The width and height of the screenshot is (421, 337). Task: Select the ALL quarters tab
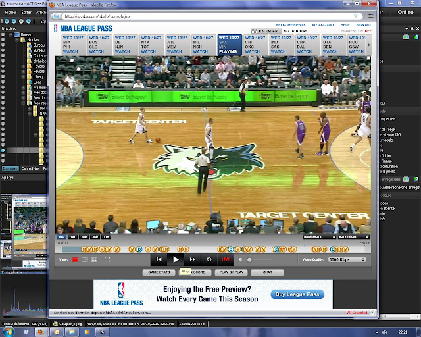pyautogui.click(x=62, y=237)
